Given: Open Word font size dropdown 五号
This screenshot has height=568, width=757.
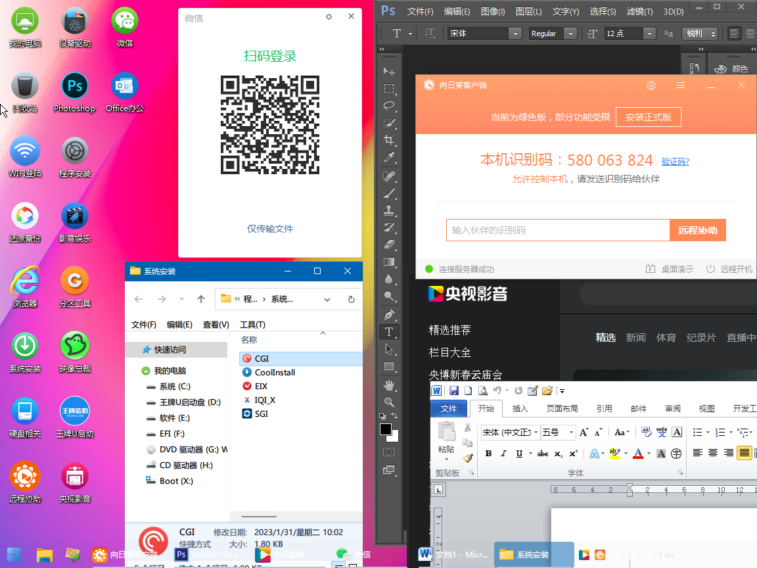Looking at the screenshot, I should pos(571,433).
